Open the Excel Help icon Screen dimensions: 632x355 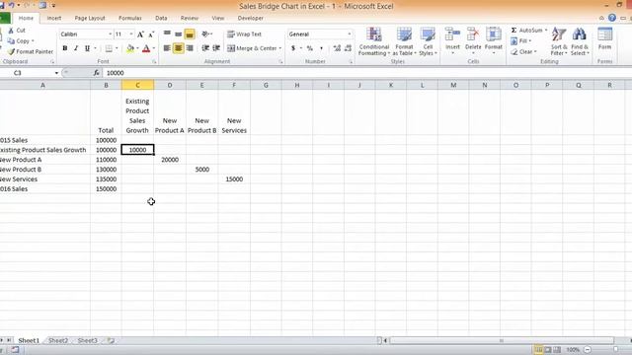[612, 18]
